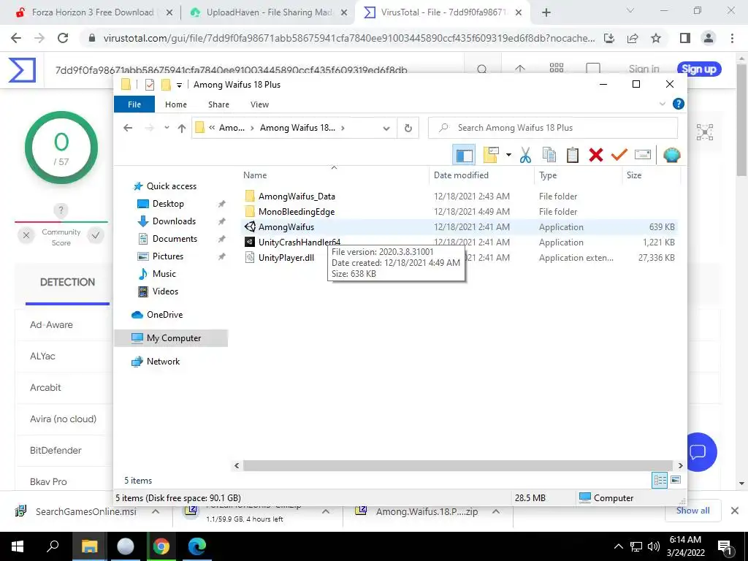The image size is (748, 561).
Task: Go back in Explorer navigation
Action: click(x=127, y=128)
